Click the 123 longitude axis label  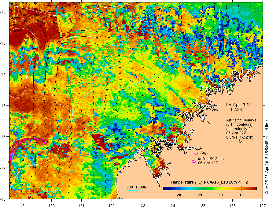(142, 205)
